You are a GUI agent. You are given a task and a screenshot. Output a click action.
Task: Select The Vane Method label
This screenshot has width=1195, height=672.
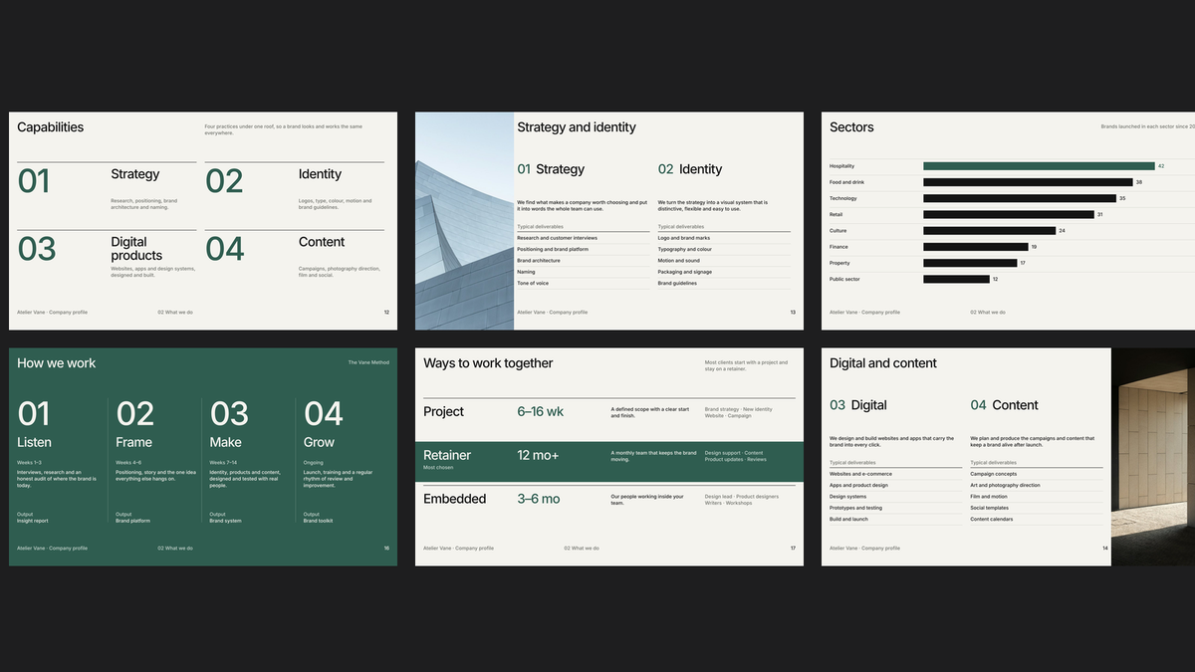click(x=368, y=362)
